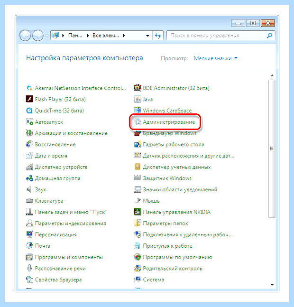The image size is (294, 307).
Task: Click the Back navigation button
Action: pyautogui.click(x=25, y=36)
